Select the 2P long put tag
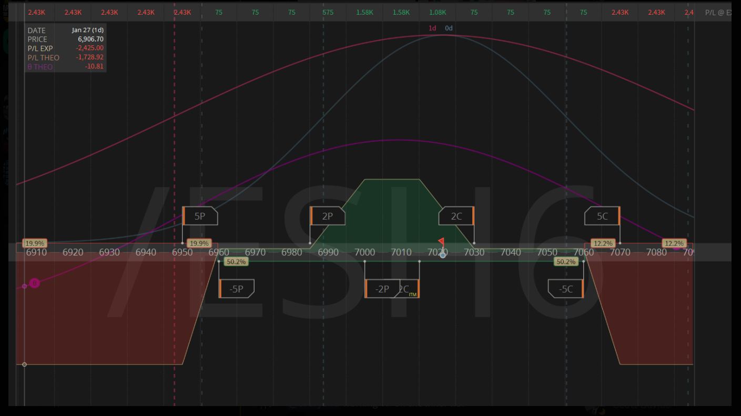Screen dimensions: 741x416 pos(328,216)
